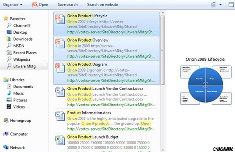Viewport: 235px width, 152px height.
Task: Click the Desktop icon in Favorites
Action: 9,32
